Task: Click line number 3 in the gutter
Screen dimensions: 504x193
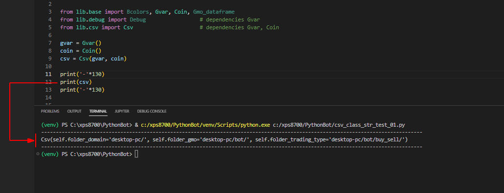Action: coord(50,12)
